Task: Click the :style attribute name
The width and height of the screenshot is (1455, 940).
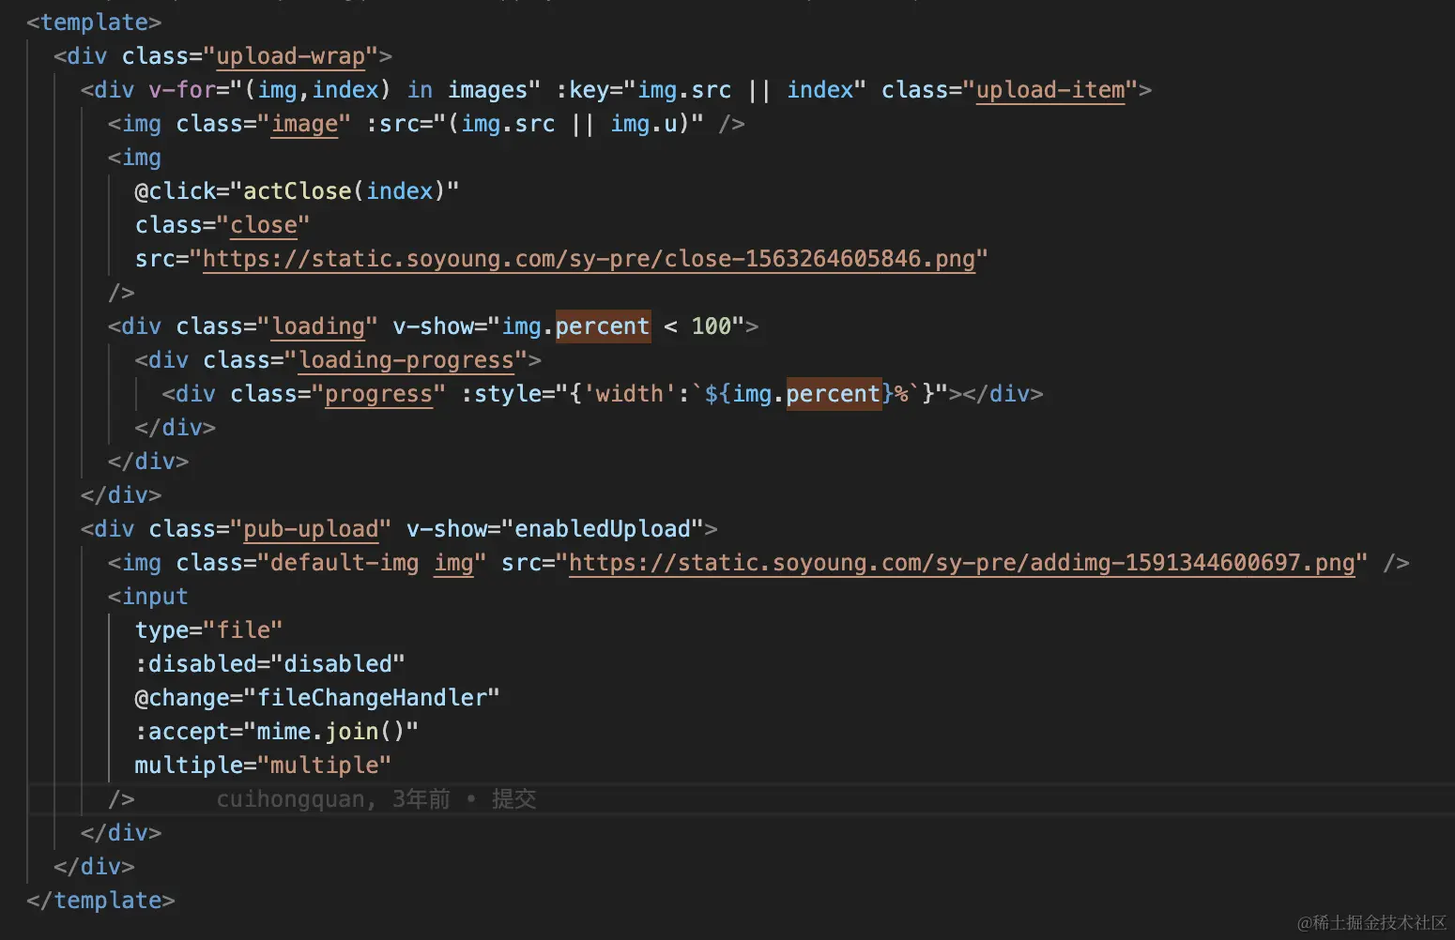Action: [500, 394]
